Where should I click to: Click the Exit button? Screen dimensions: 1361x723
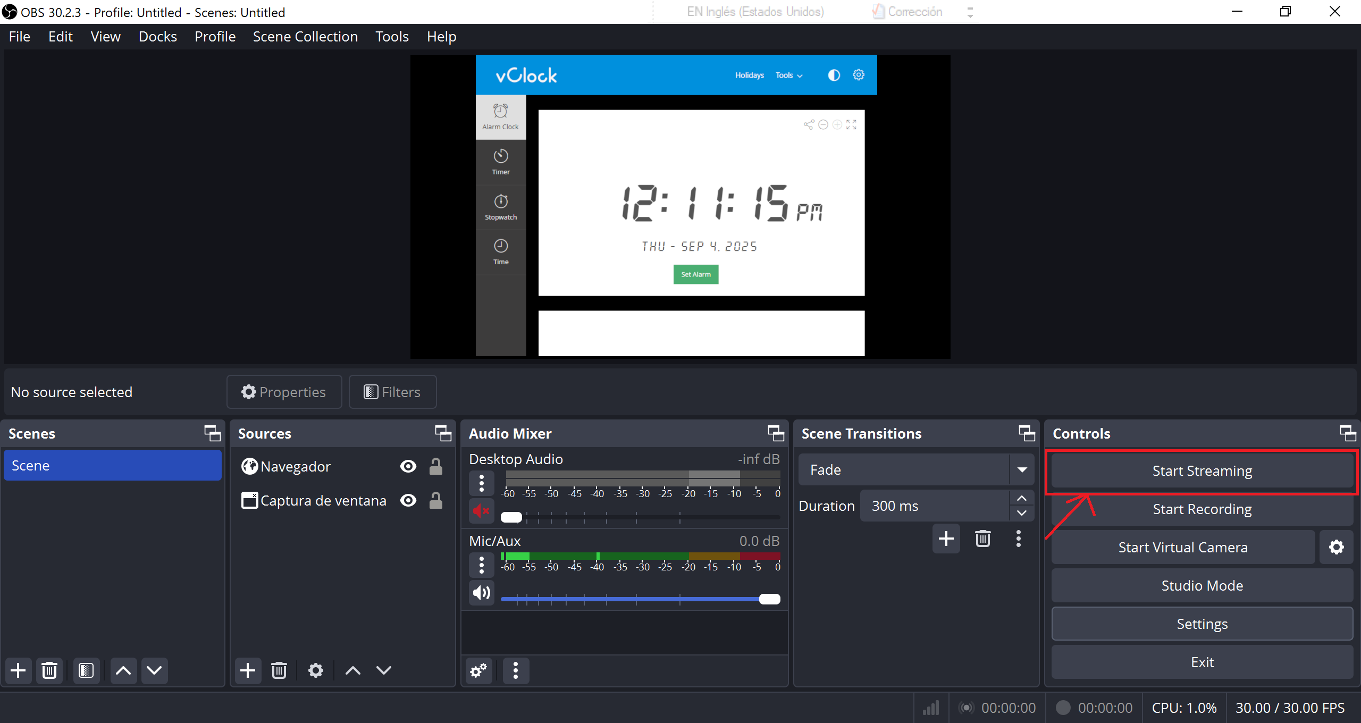coord(1202,662)
